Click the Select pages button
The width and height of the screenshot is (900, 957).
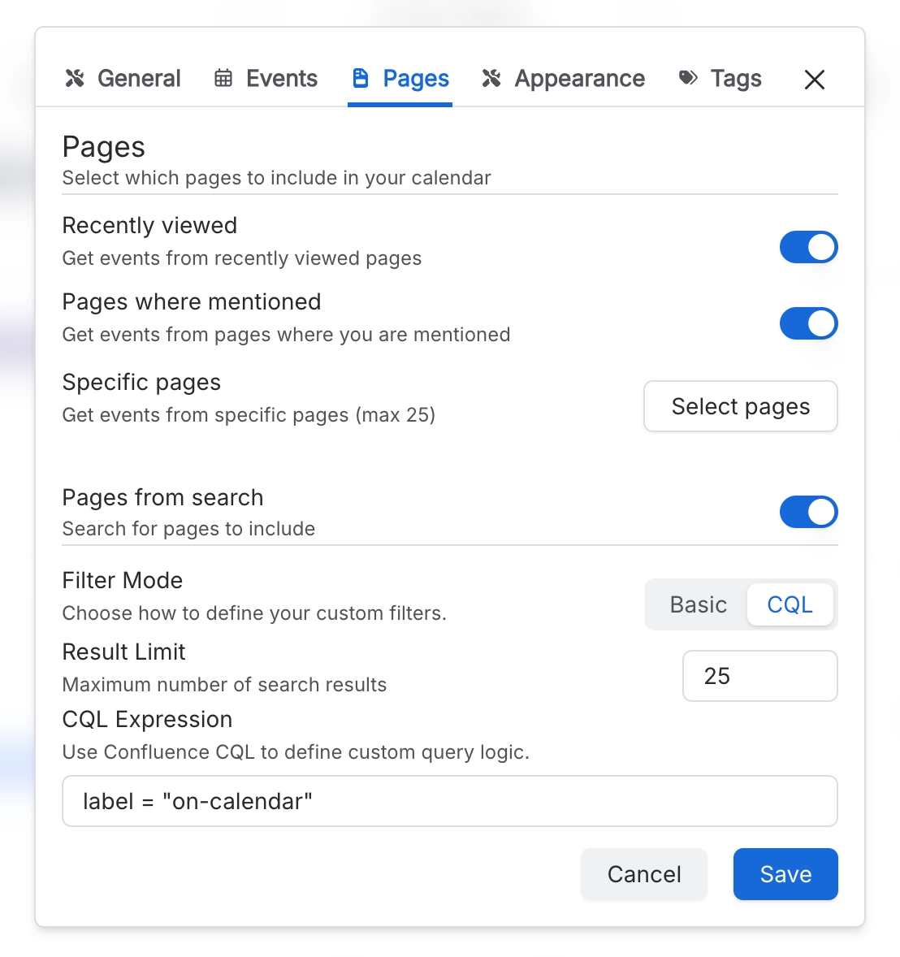(740, 406)
